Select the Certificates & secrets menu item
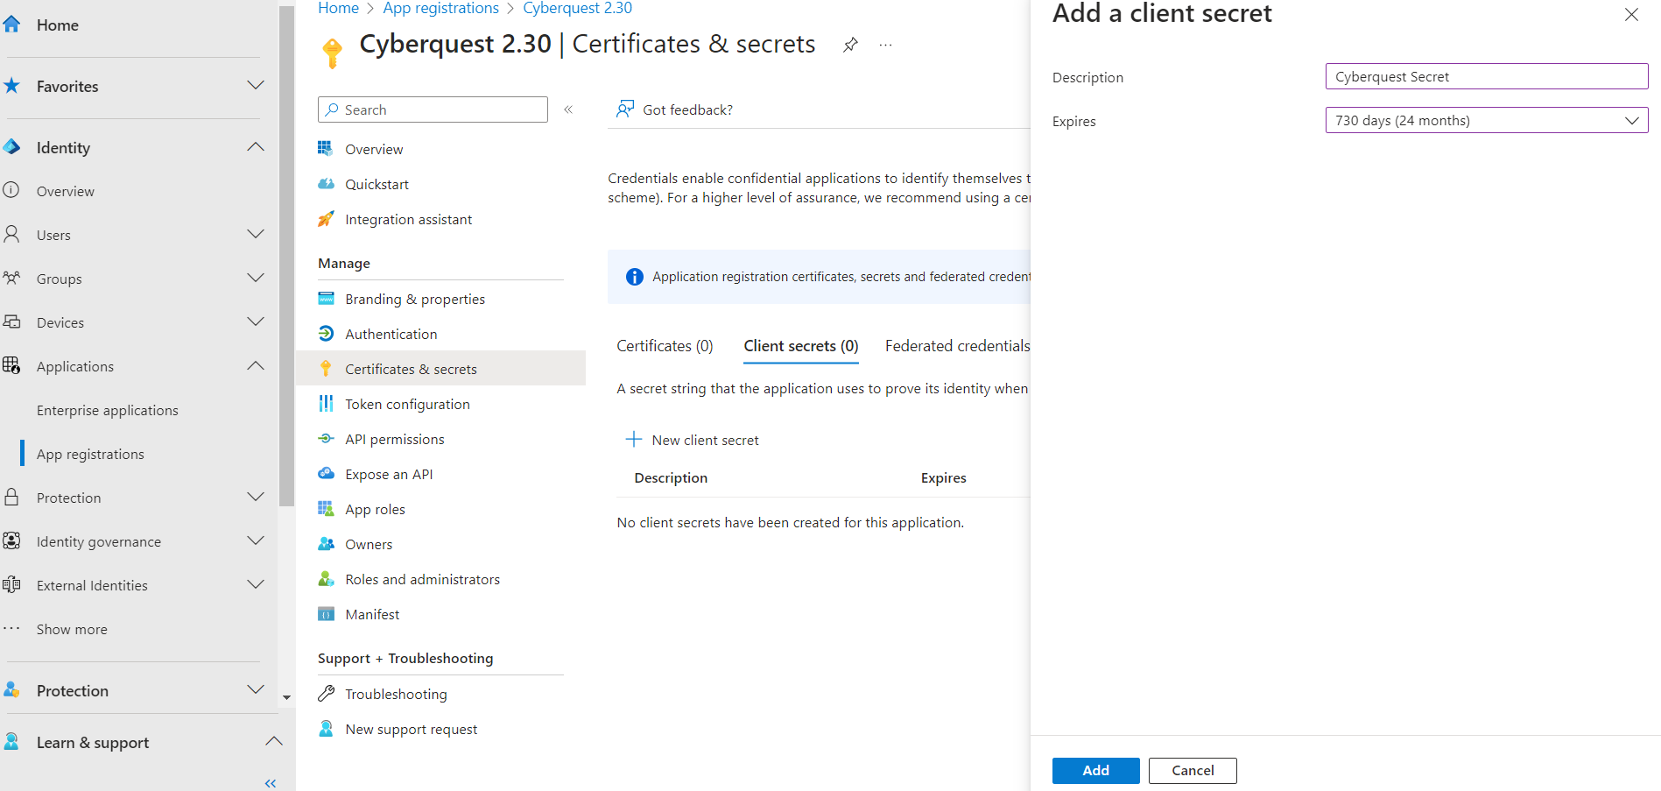 tap(440, 369)
